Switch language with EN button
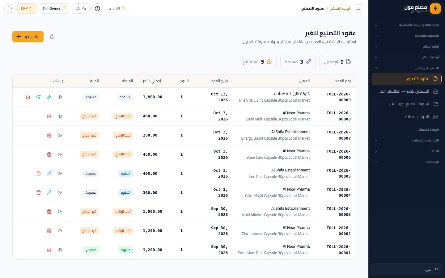The width and height of the screenshot is (445, 278). (x=81, y=8)
